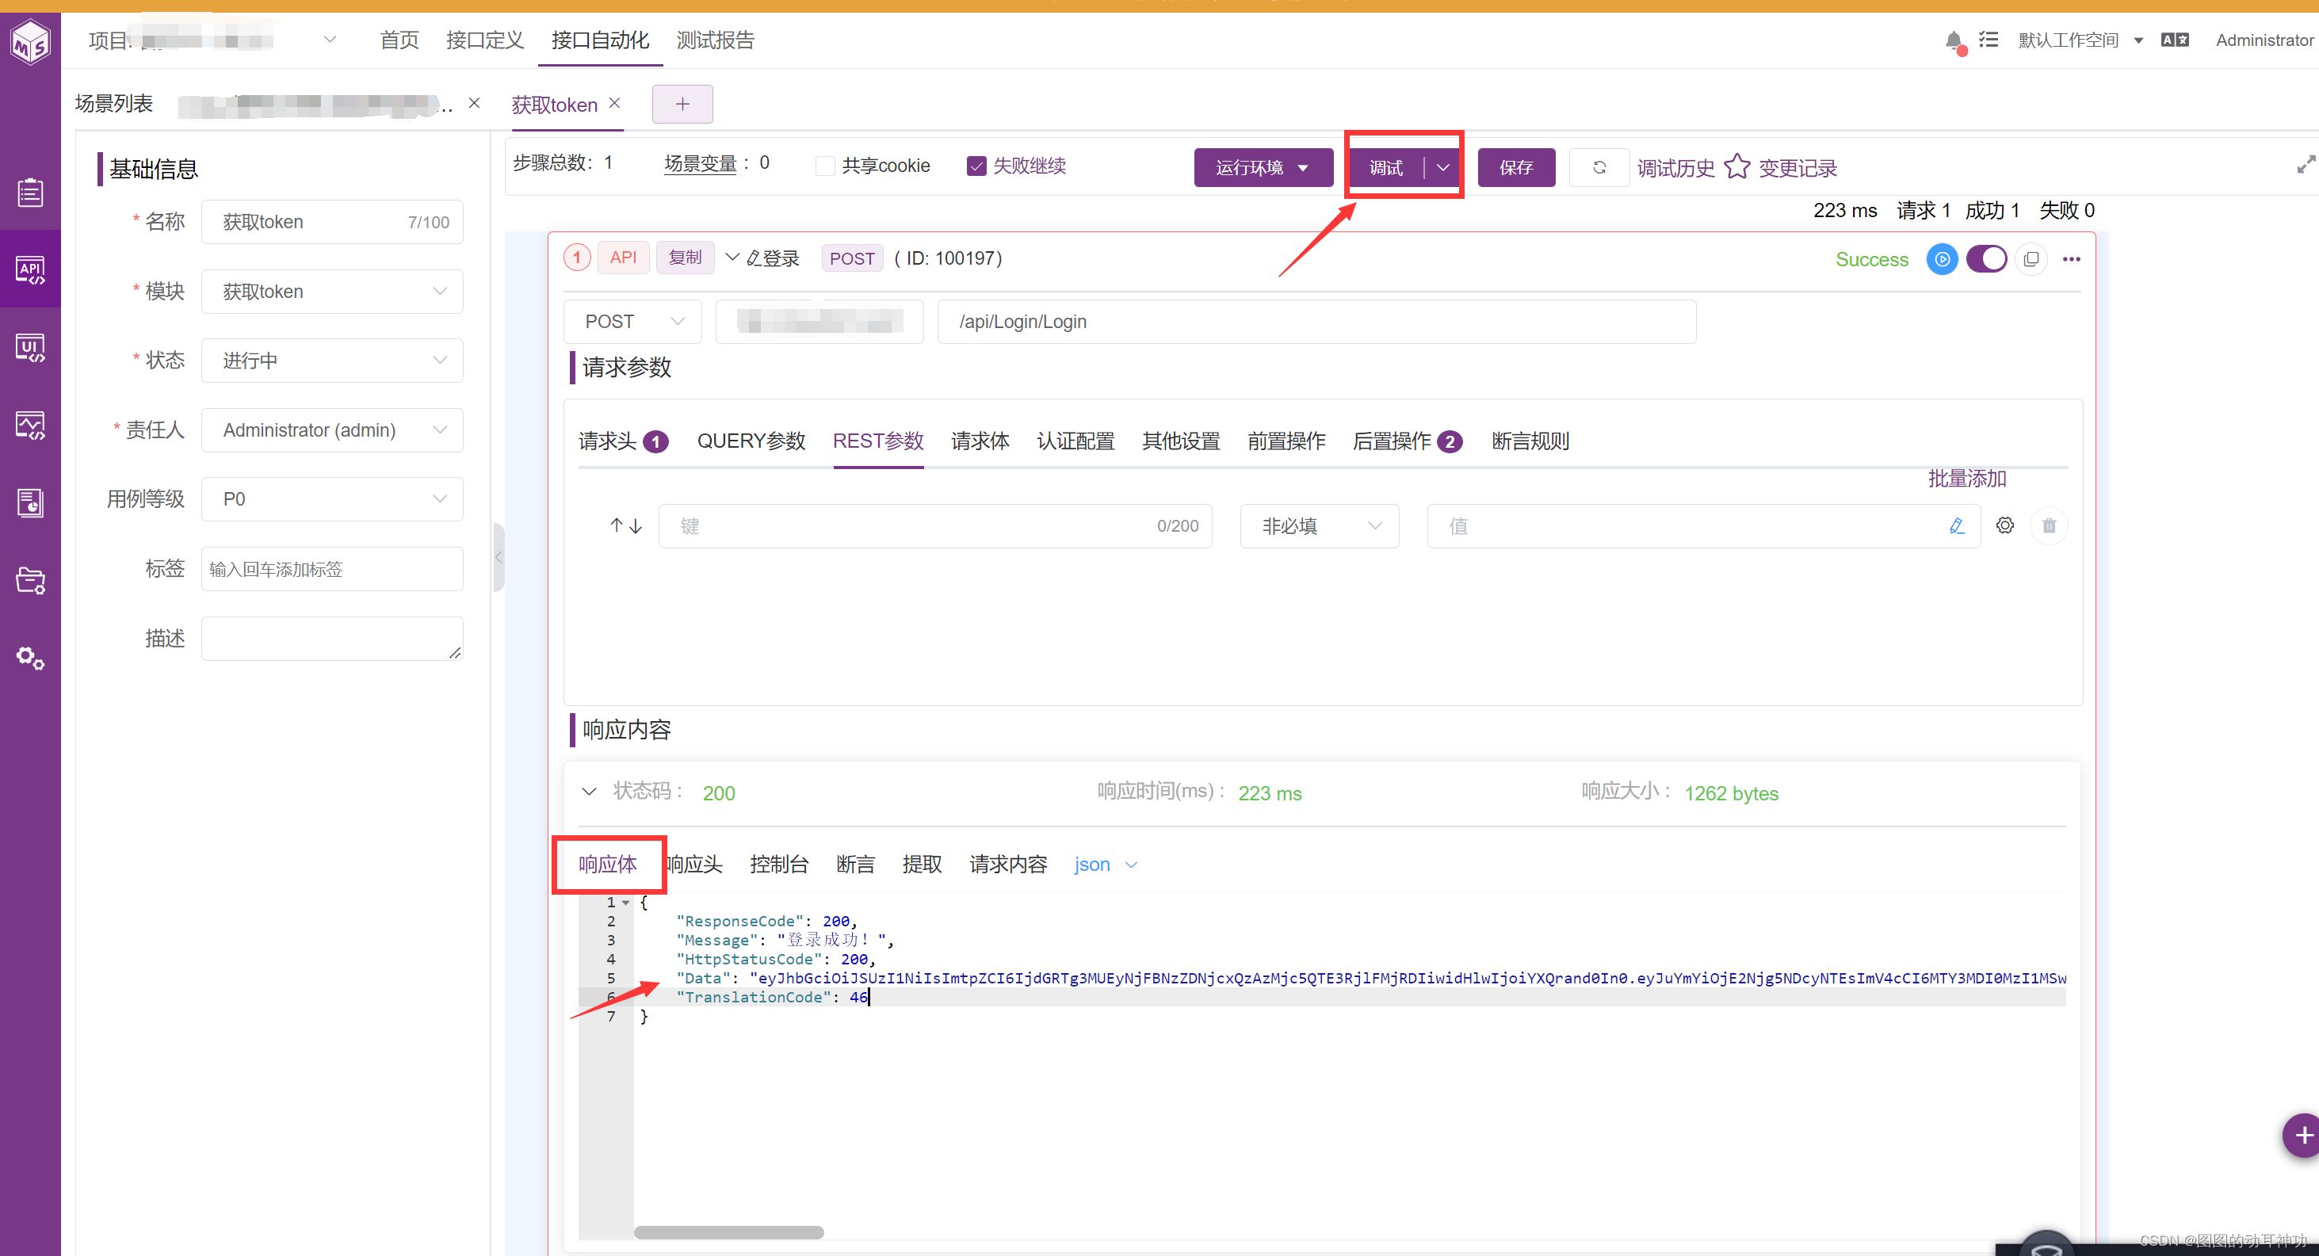Fold JSON line 1 in response
Image resolution: width=2319 pixels, height=1256 pixels.
[x=625, y=902]
